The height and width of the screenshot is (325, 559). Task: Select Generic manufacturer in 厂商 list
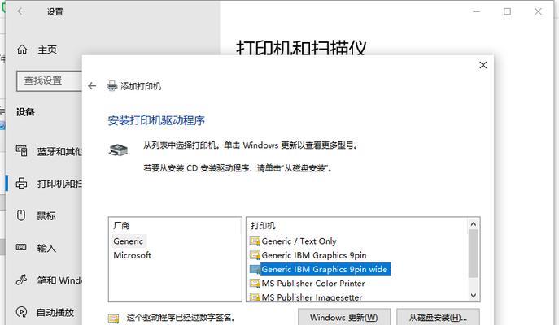(128, 241)
